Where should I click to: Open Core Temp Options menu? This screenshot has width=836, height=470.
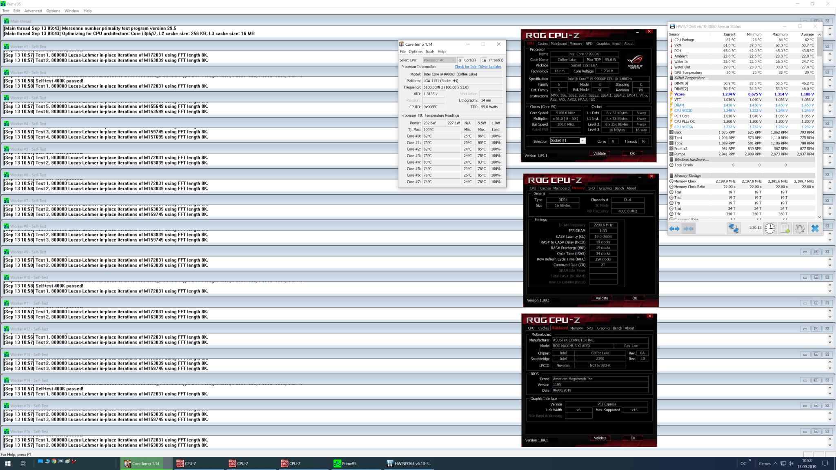click(415, 52)
